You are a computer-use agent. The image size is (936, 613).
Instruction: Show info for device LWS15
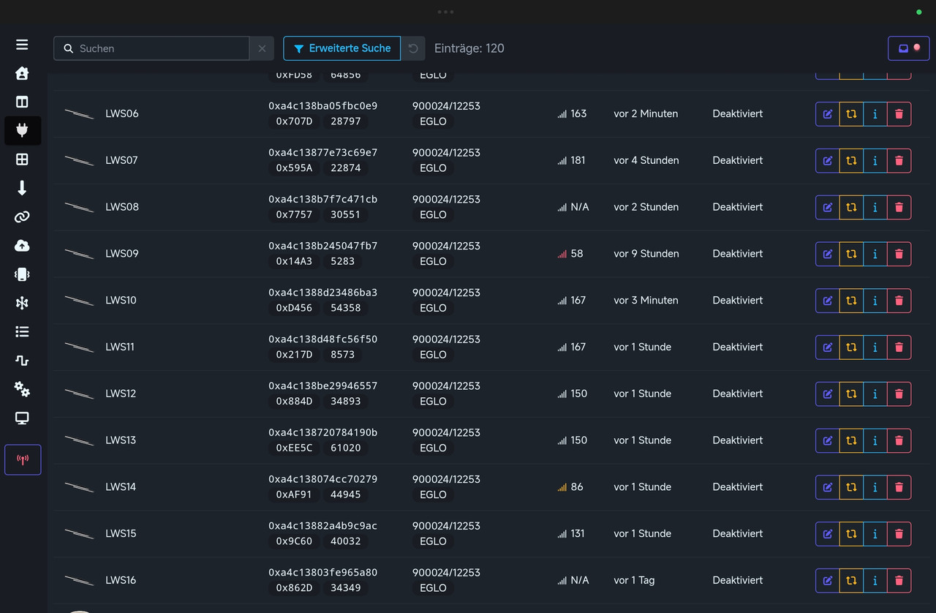[875, 534]
